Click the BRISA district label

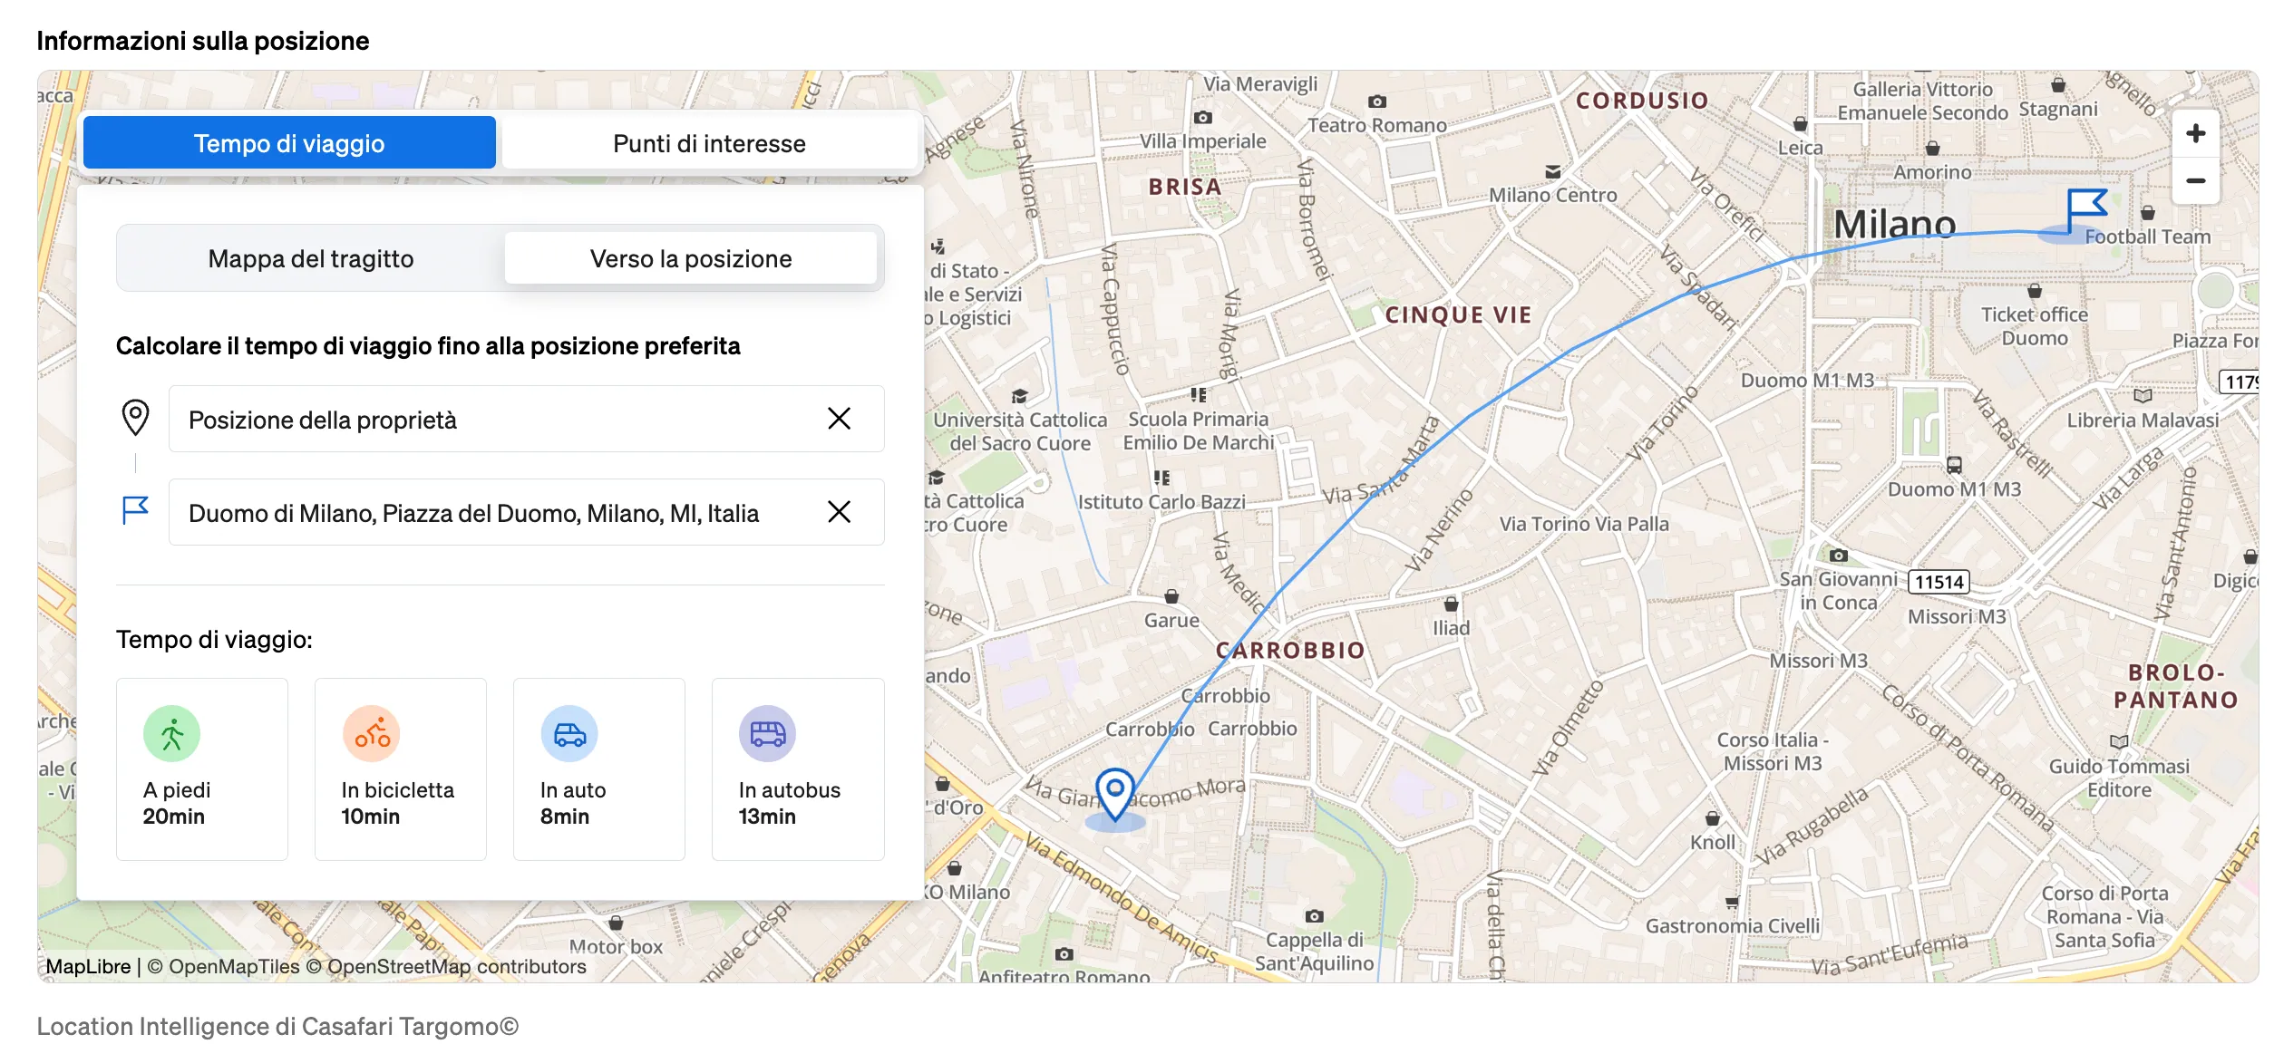coord(1185,187)
